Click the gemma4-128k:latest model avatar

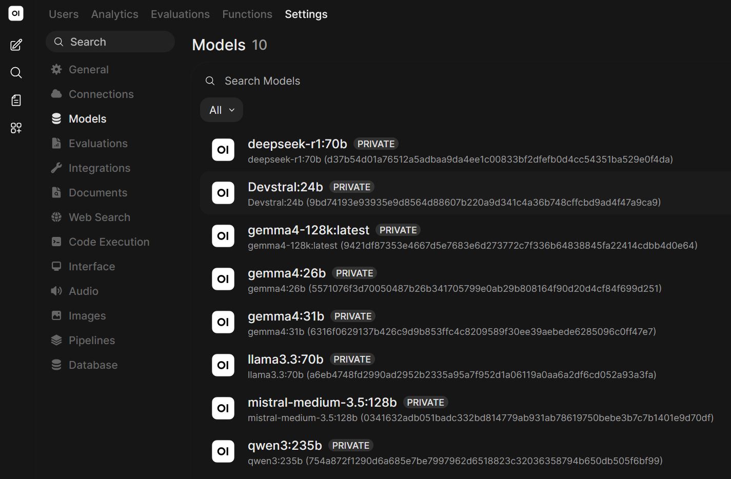click(223, 236)
